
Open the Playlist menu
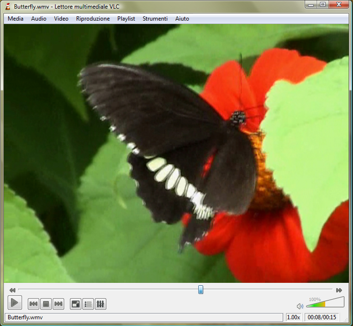pos(126,19)
